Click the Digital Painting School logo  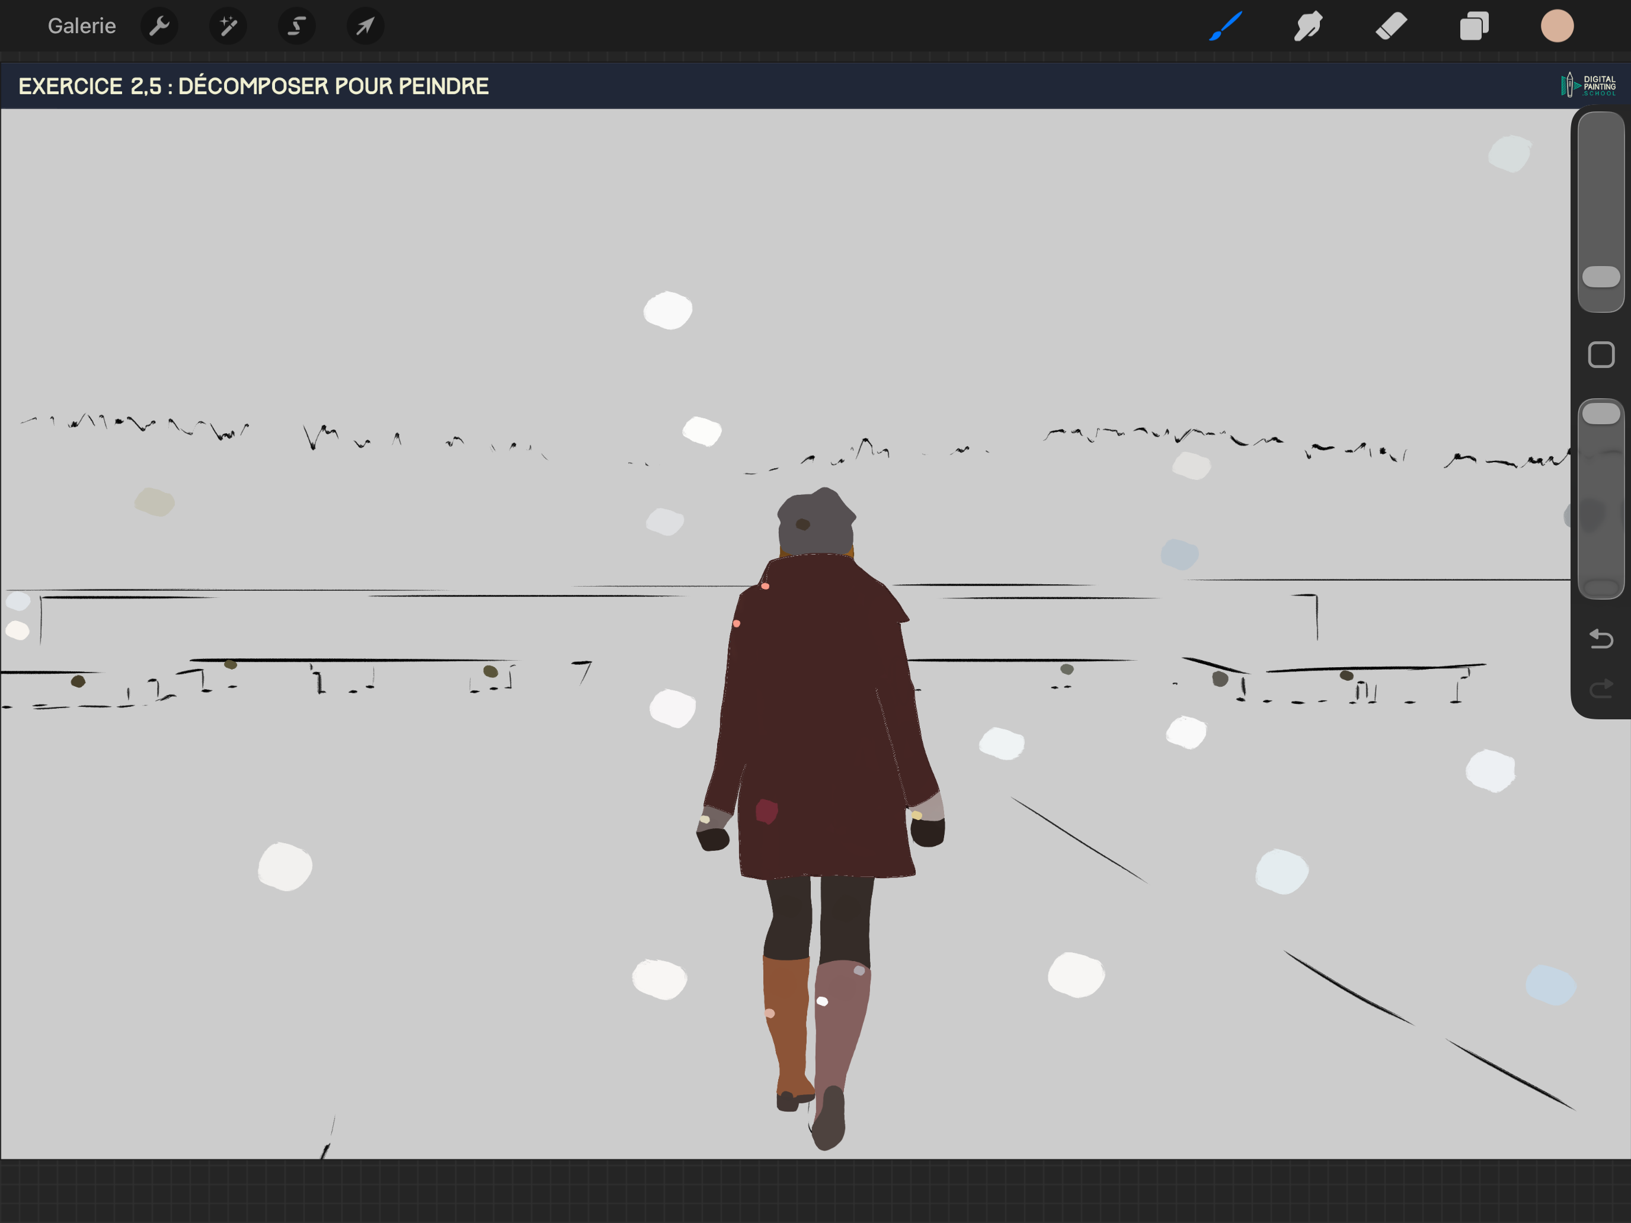pyautogui.click(x=1588, y=85)
